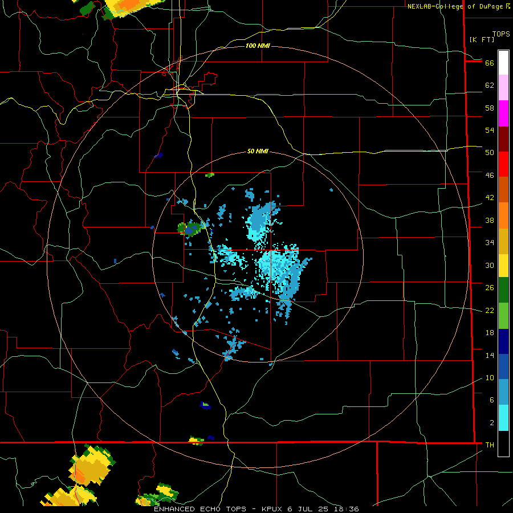Select the 58 legend value
Screen dimensions: 513x513
point(490,108)
